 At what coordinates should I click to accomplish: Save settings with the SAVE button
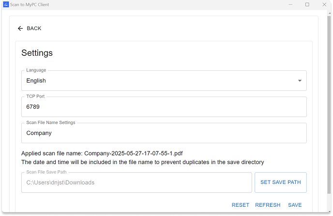point(295,205)
